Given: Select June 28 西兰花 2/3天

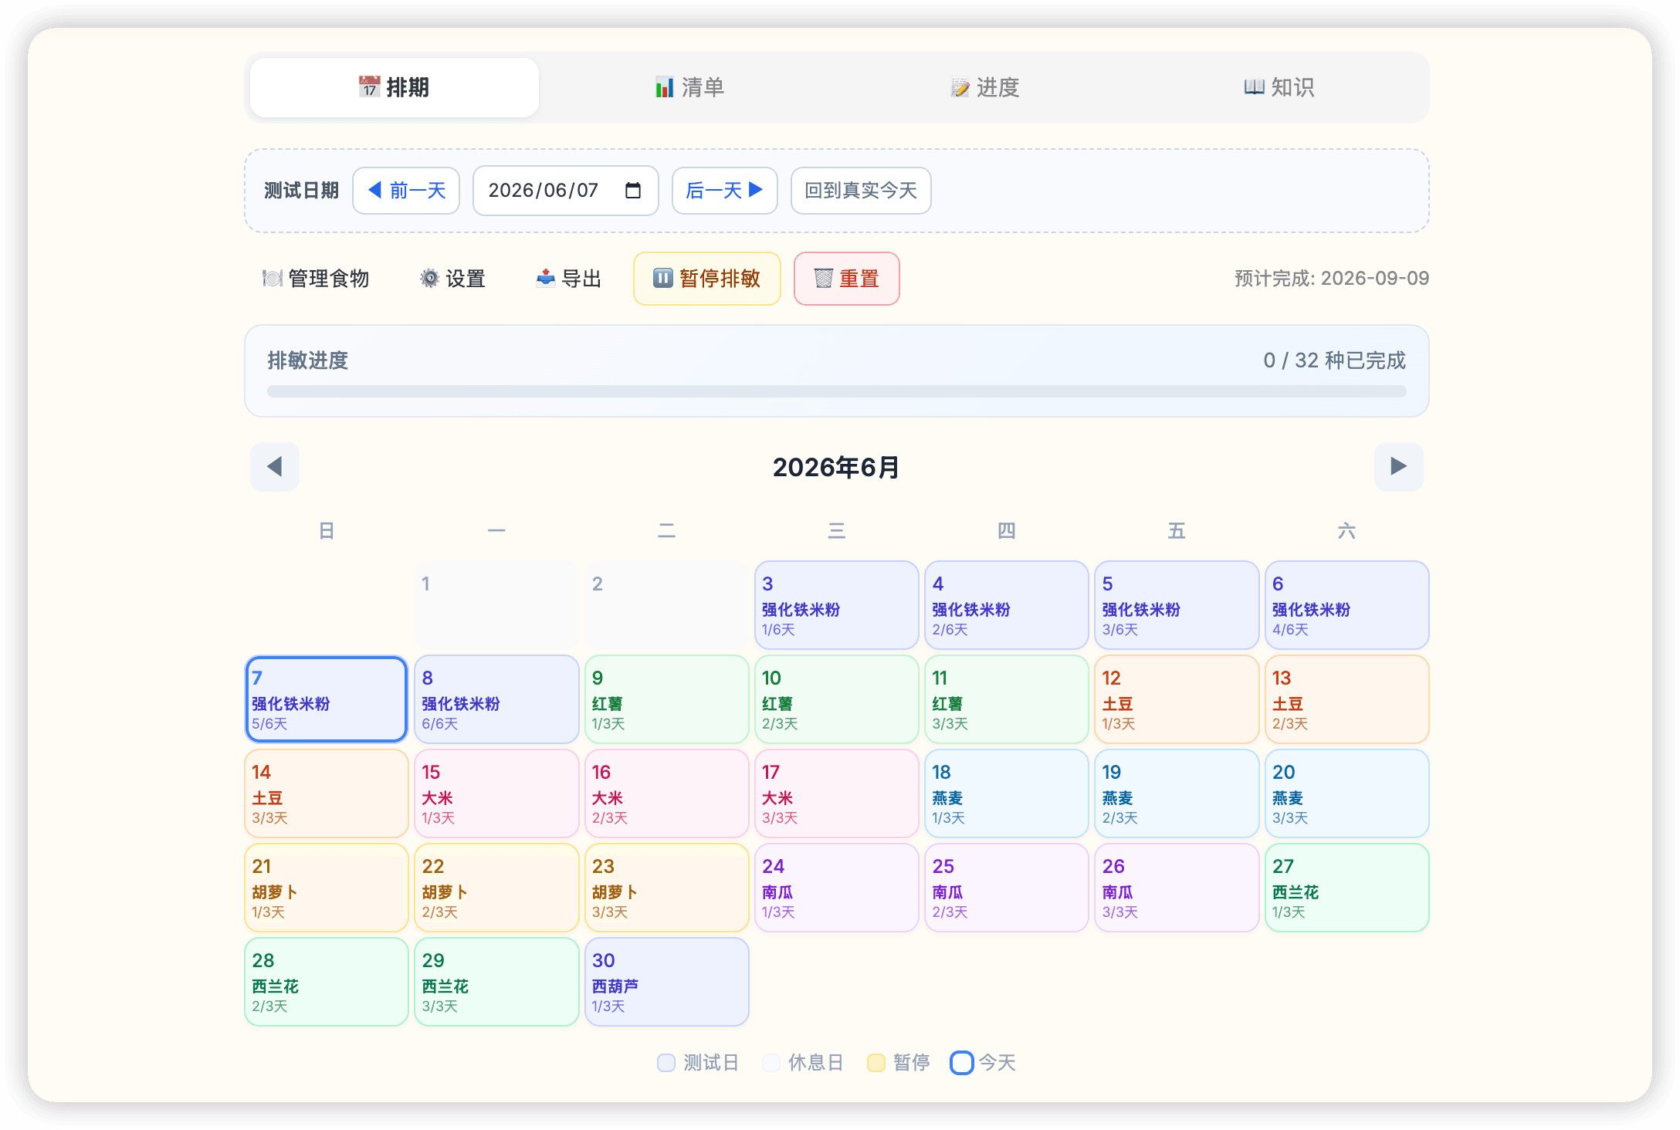Looking at the screenshot, I should pyautogui.click(x=327, y=982).
